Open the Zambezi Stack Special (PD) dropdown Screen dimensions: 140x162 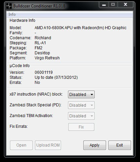click(x=81, y=105)
